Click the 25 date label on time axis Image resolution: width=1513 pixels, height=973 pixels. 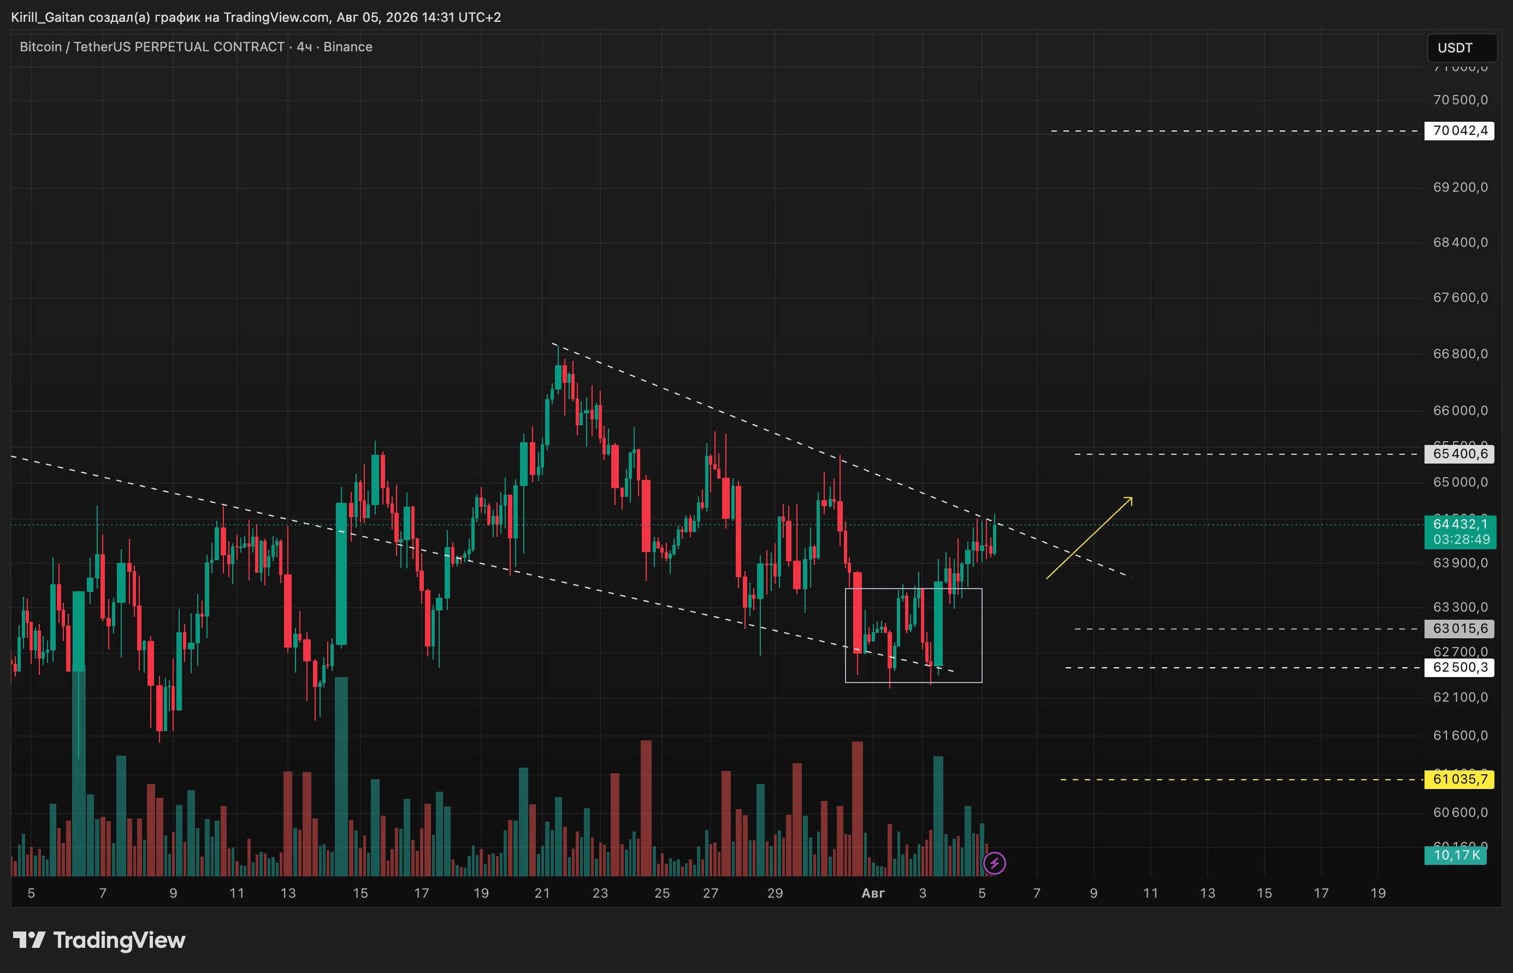tap(661, 893)
